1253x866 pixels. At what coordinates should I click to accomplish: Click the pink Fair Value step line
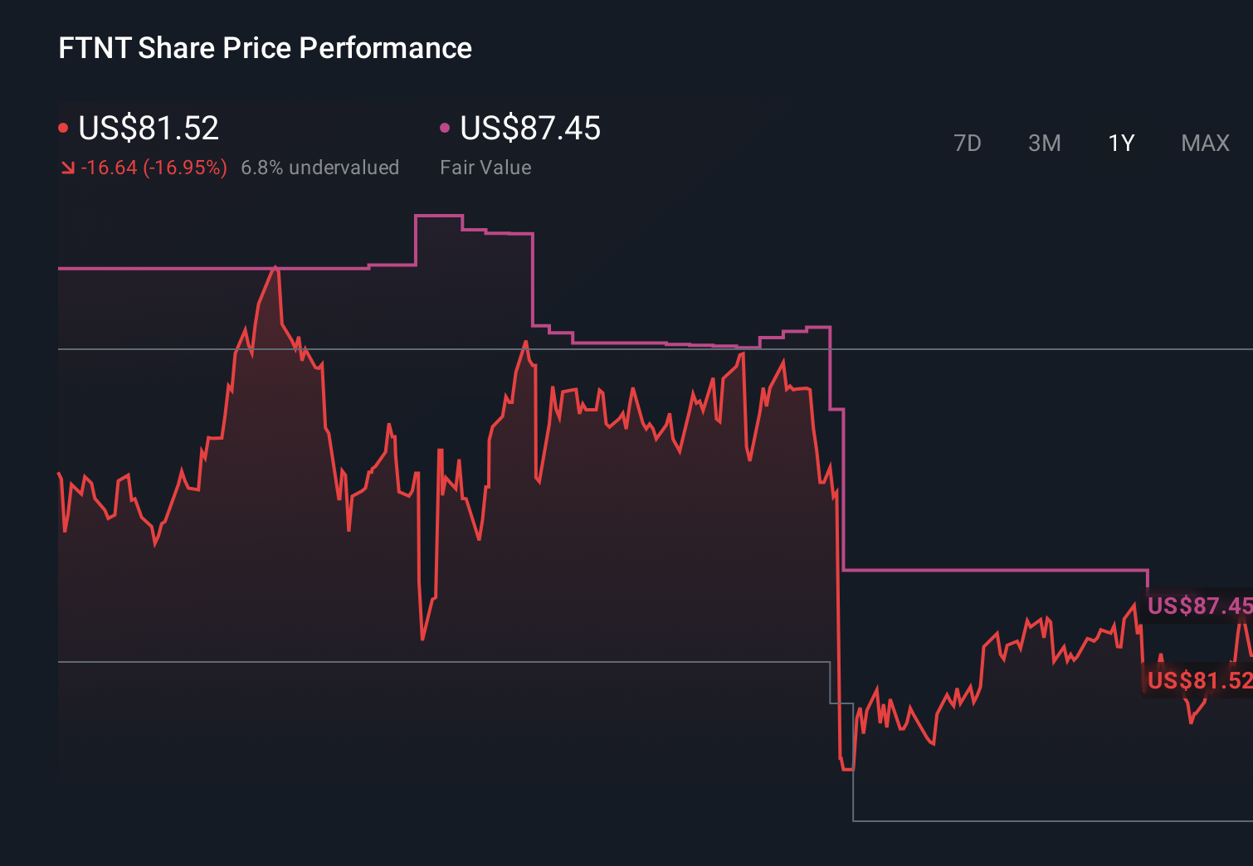(996, 572)
